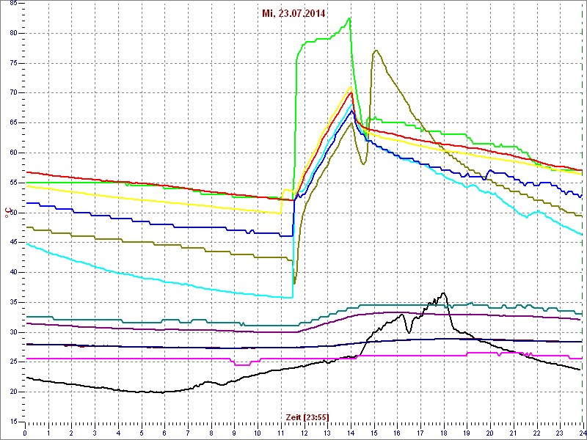
Task: Click hour 18 on the time axis
Action: point(443,432)
